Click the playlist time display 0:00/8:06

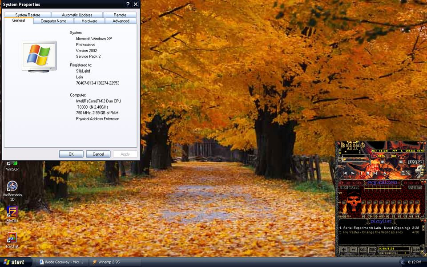tap(394, 249)
